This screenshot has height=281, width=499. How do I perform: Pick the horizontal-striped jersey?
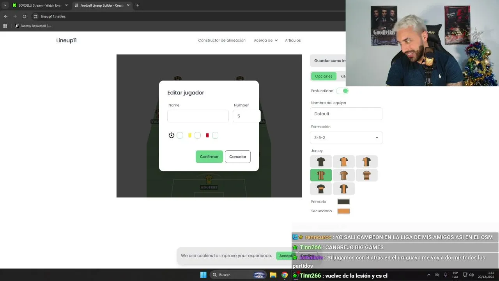(x=366, y=175)
